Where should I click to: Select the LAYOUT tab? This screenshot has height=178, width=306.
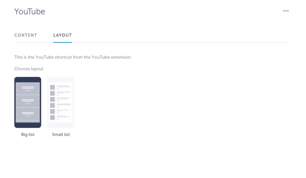pyautogui.click(x=63, y=35)
